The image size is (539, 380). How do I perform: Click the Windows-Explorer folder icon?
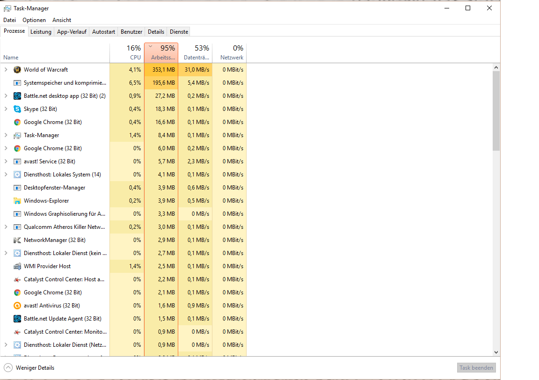click(x=17, y=201)
